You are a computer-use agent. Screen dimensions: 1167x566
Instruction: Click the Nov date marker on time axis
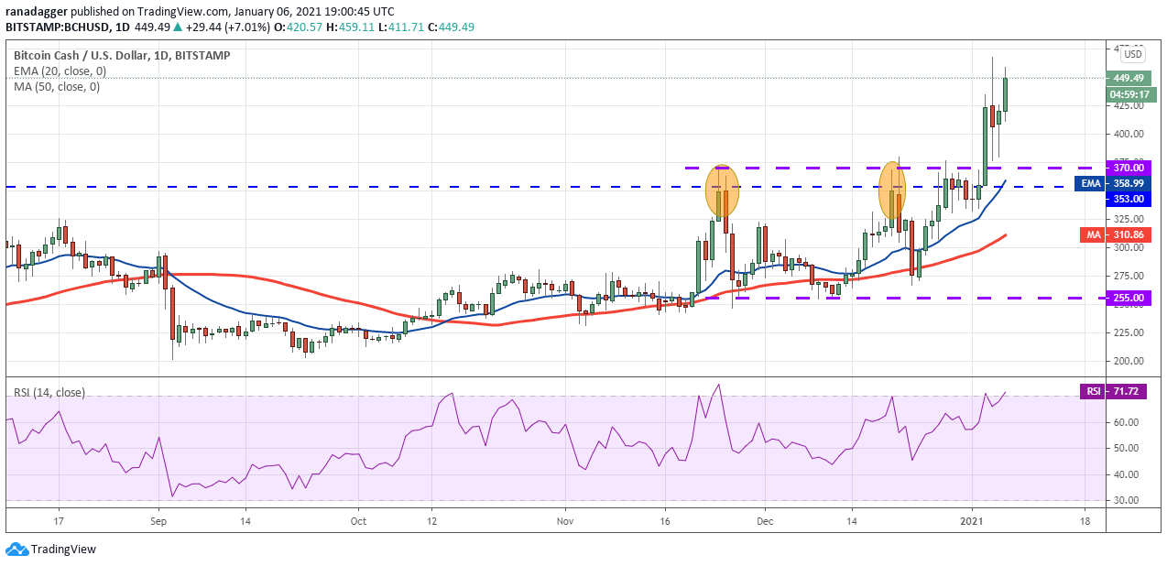click(565, 518)
